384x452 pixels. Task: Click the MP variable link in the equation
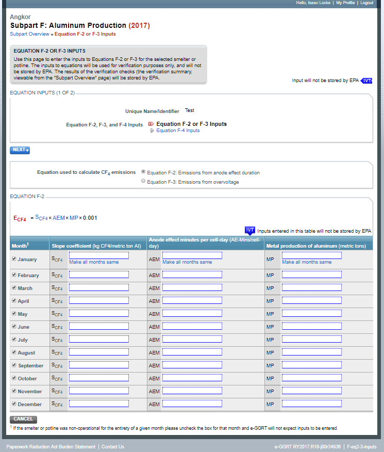(x=74, y=218)
